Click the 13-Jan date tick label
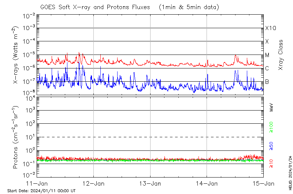293x194 pixels. pyautogui.click(x=150, y=183)
